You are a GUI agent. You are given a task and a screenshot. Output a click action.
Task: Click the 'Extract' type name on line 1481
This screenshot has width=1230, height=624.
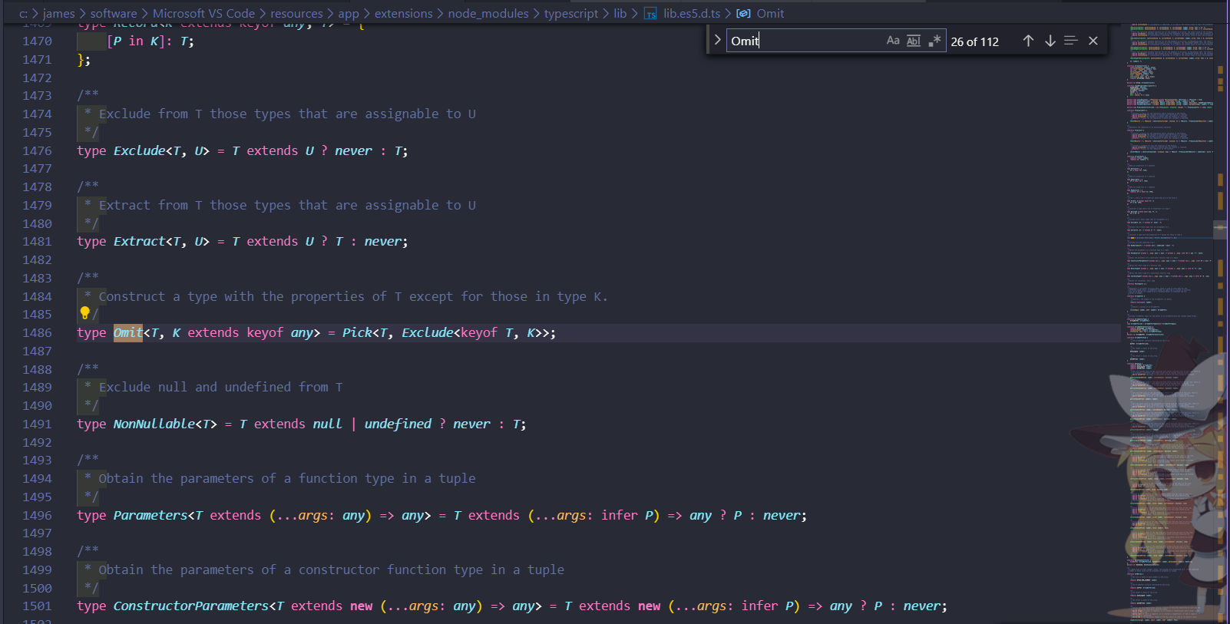click(x=140, y=241)
